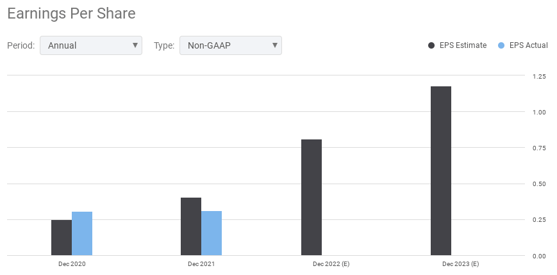Screen dimensions: 557x275
Task: Open the Period dropdown showing Annual
Action: click(90, 45)
